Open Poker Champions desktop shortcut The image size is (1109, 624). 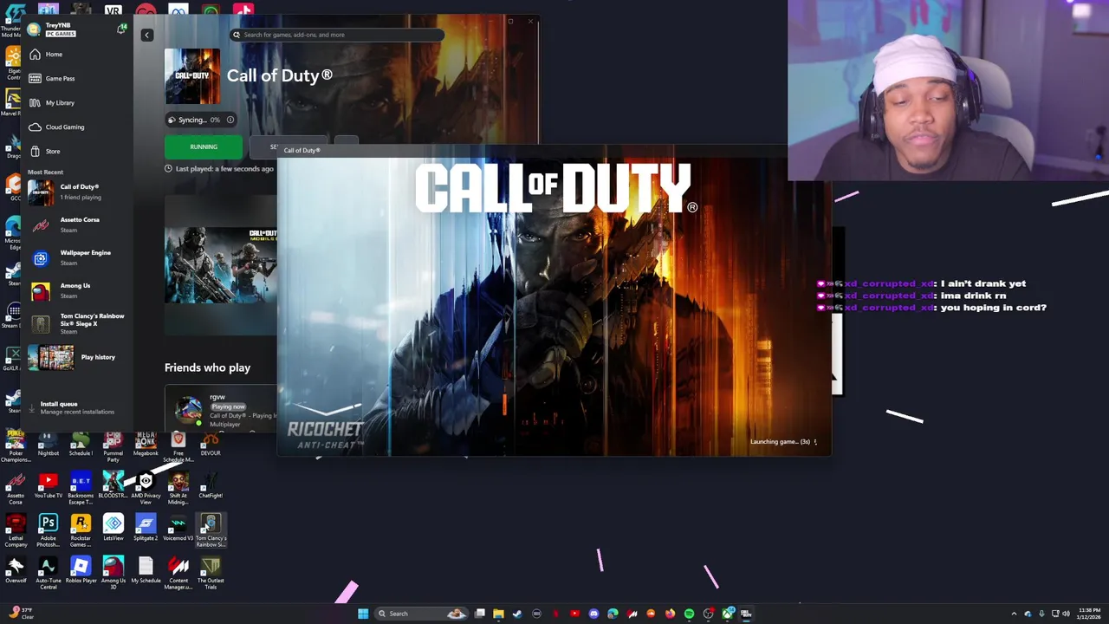tap(16, 446)
